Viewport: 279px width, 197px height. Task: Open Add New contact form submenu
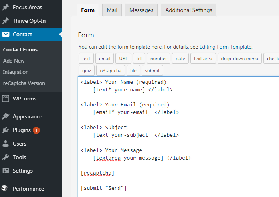click(x=14, y=61)
